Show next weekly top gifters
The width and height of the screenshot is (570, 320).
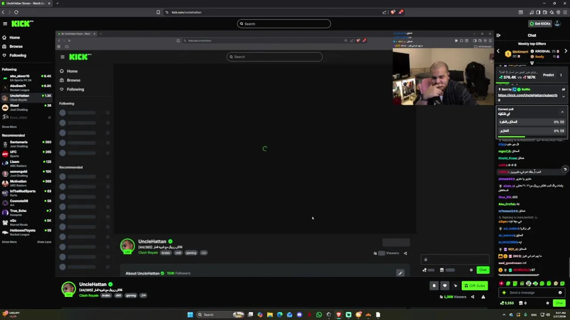pyautogui.click(x=566, y=51)
